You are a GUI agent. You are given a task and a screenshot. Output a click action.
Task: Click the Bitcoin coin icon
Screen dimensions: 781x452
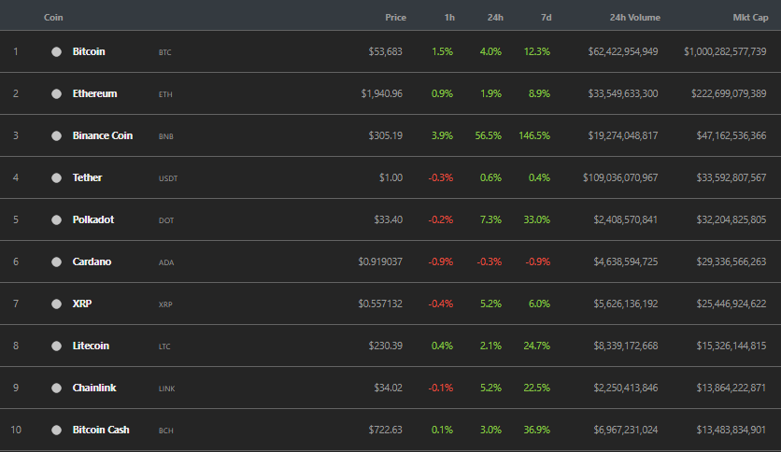(x=56, y=52)
